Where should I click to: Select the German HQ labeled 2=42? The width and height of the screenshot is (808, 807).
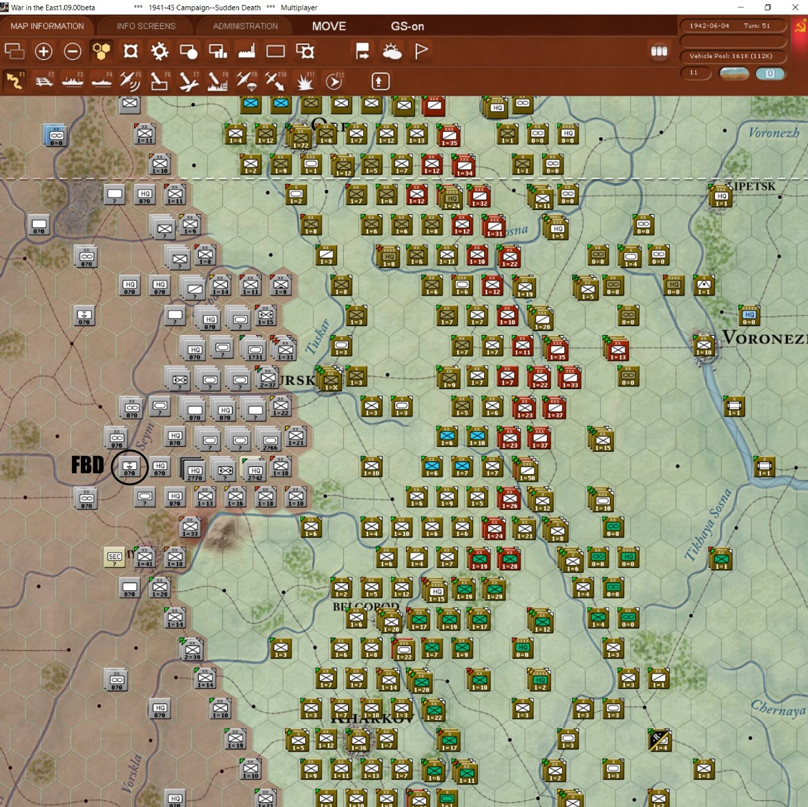pos(255,469)
